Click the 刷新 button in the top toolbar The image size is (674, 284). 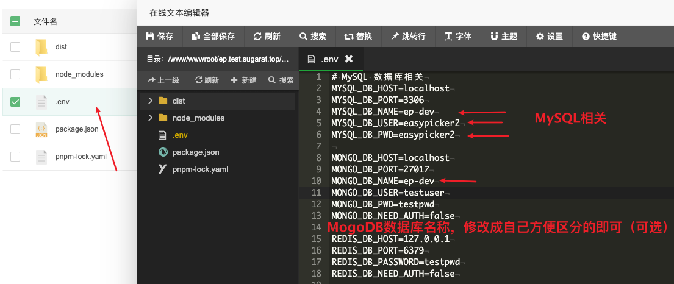click(x=267, y=37)
